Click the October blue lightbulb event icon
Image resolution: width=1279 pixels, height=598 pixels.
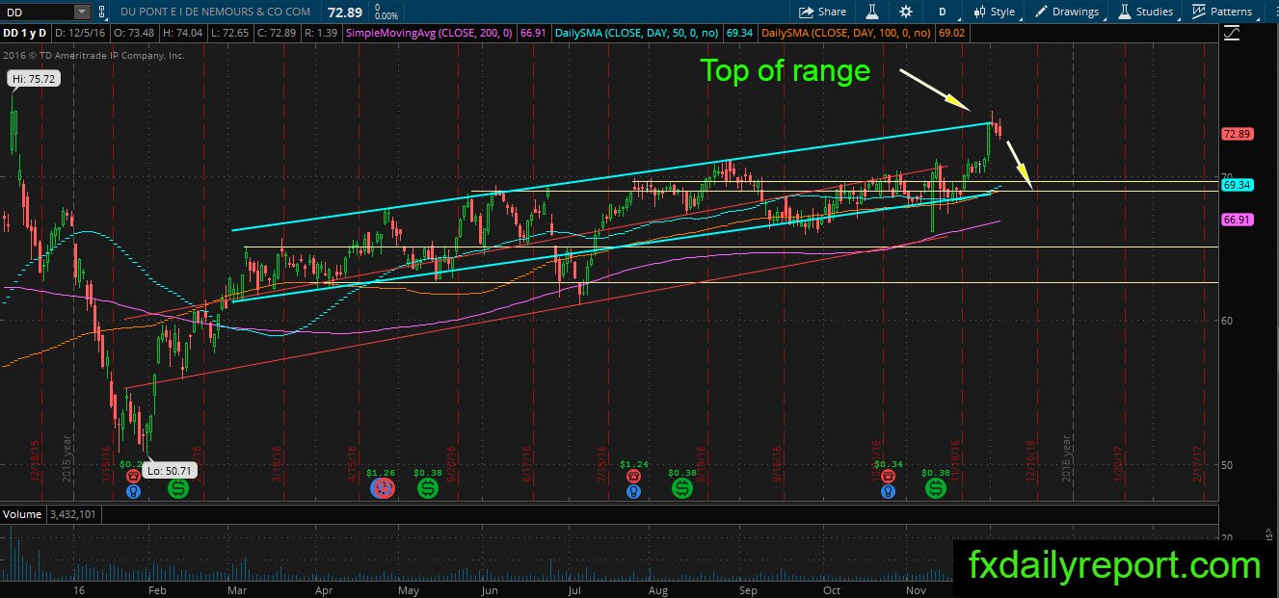click(x=888, y=490)
